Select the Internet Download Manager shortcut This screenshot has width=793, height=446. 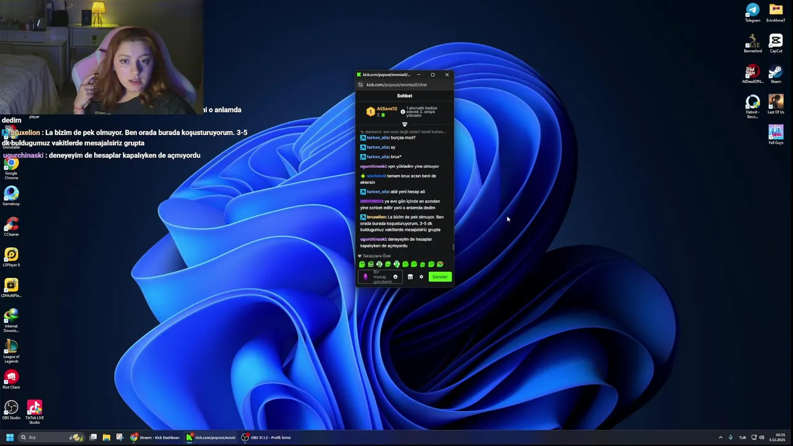click(11, 320)
